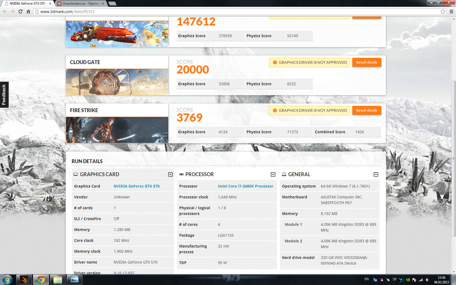Collapse the General section
This screenshot has width=456, height=285.
coord(376,175)
